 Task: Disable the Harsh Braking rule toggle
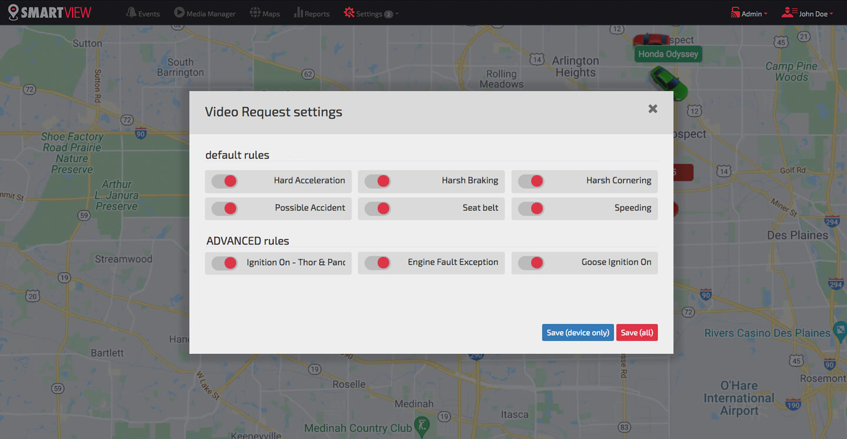378,181
